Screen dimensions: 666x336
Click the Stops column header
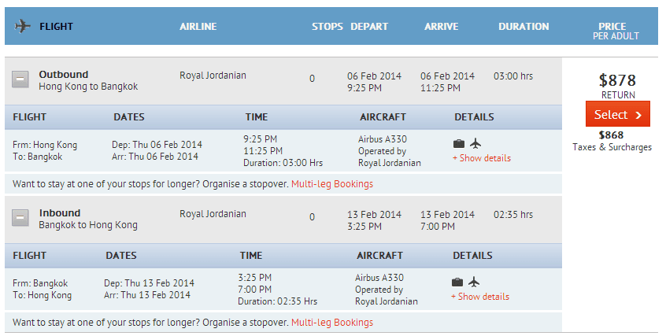click(327, 27)
